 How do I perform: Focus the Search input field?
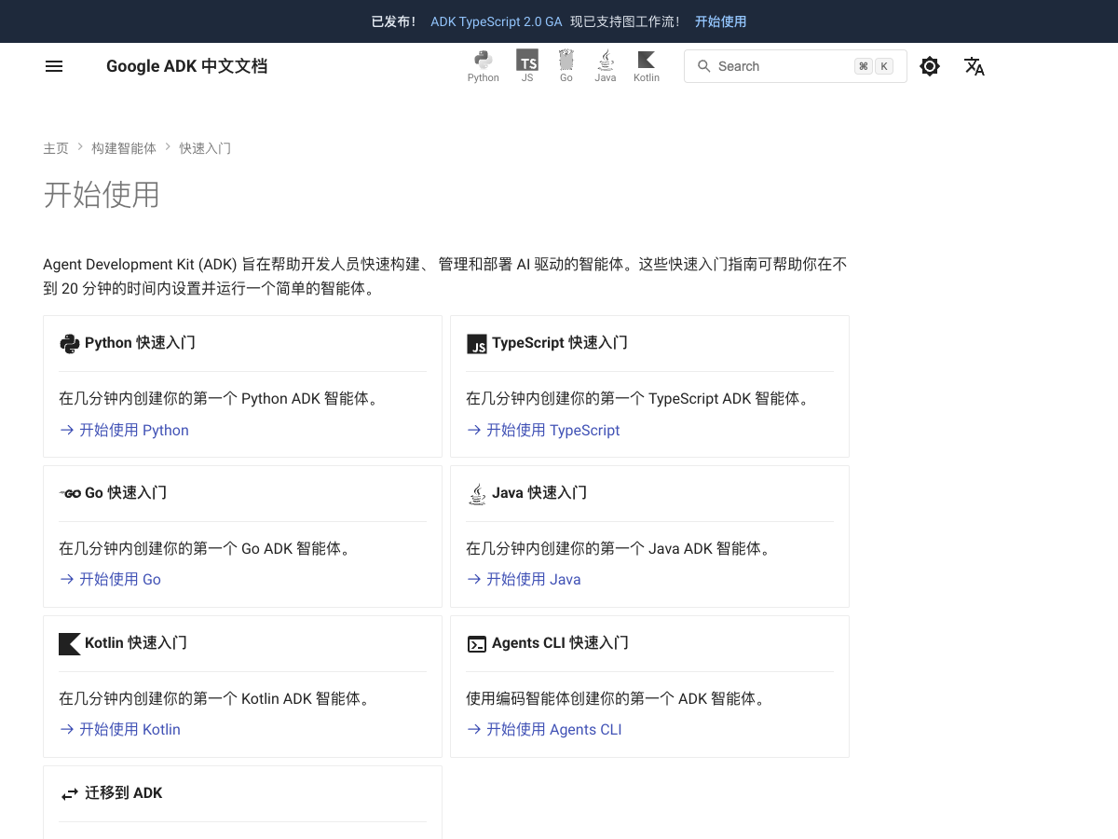coord(796,66)
